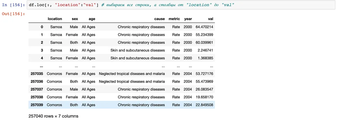
Task: Select row index 257039 label
Action: 37,105
